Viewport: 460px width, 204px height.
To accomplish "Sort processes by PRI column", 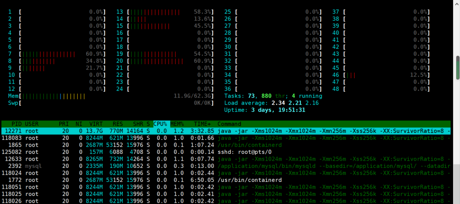I will click(x=64, y=124).
